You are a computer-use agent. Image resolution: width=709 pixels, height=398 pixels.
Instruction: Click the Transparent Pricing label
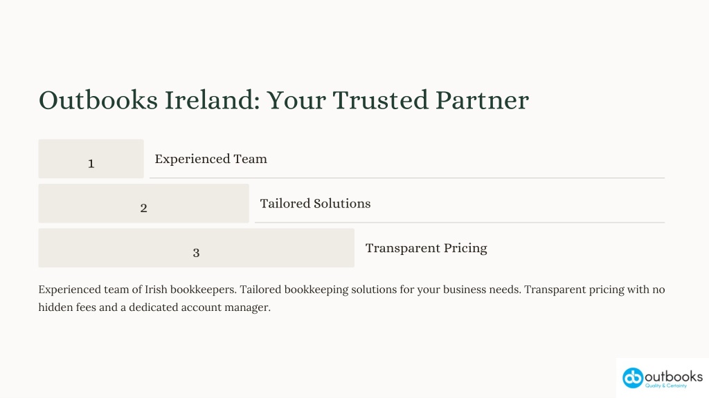pyautogui.click(x=427, y=248)
